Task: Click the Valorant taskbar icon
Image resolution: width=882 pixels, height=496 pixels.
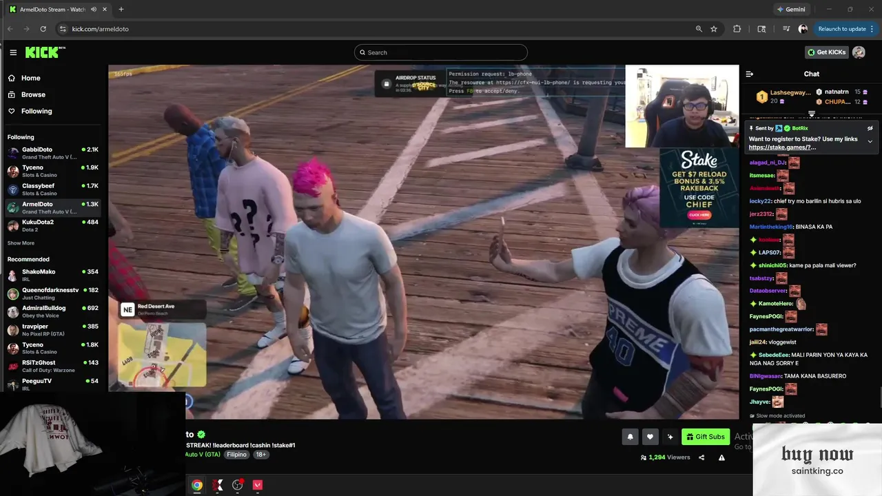Action: [x=258, y=485]
